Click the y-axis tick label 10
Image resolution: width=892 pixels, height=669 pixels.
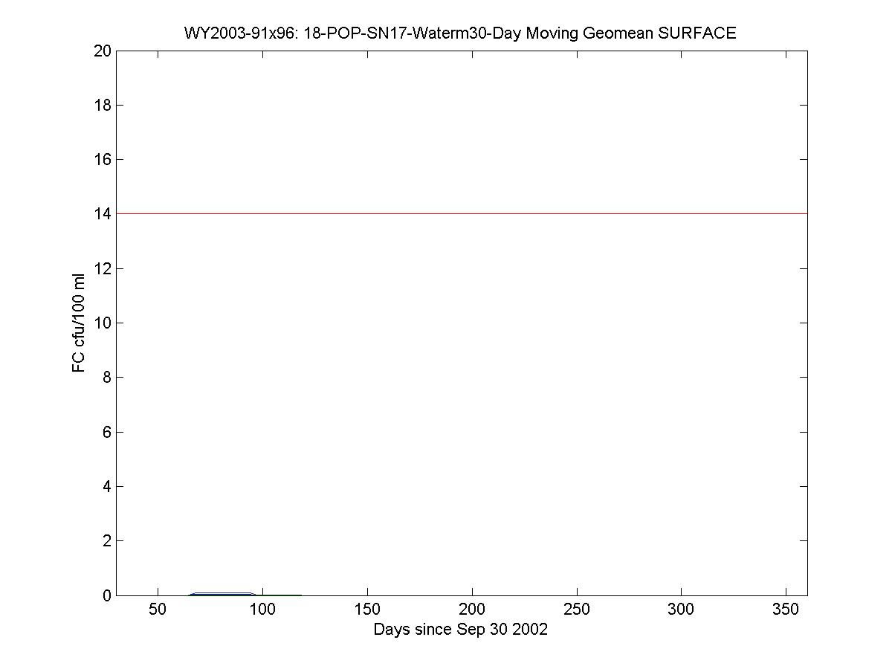[x=103, y=323]
